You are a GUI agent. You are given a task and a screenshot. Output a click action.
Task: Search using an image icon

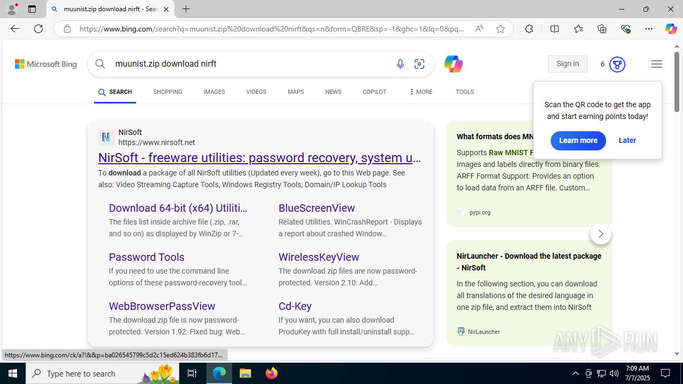click(419, 64)
